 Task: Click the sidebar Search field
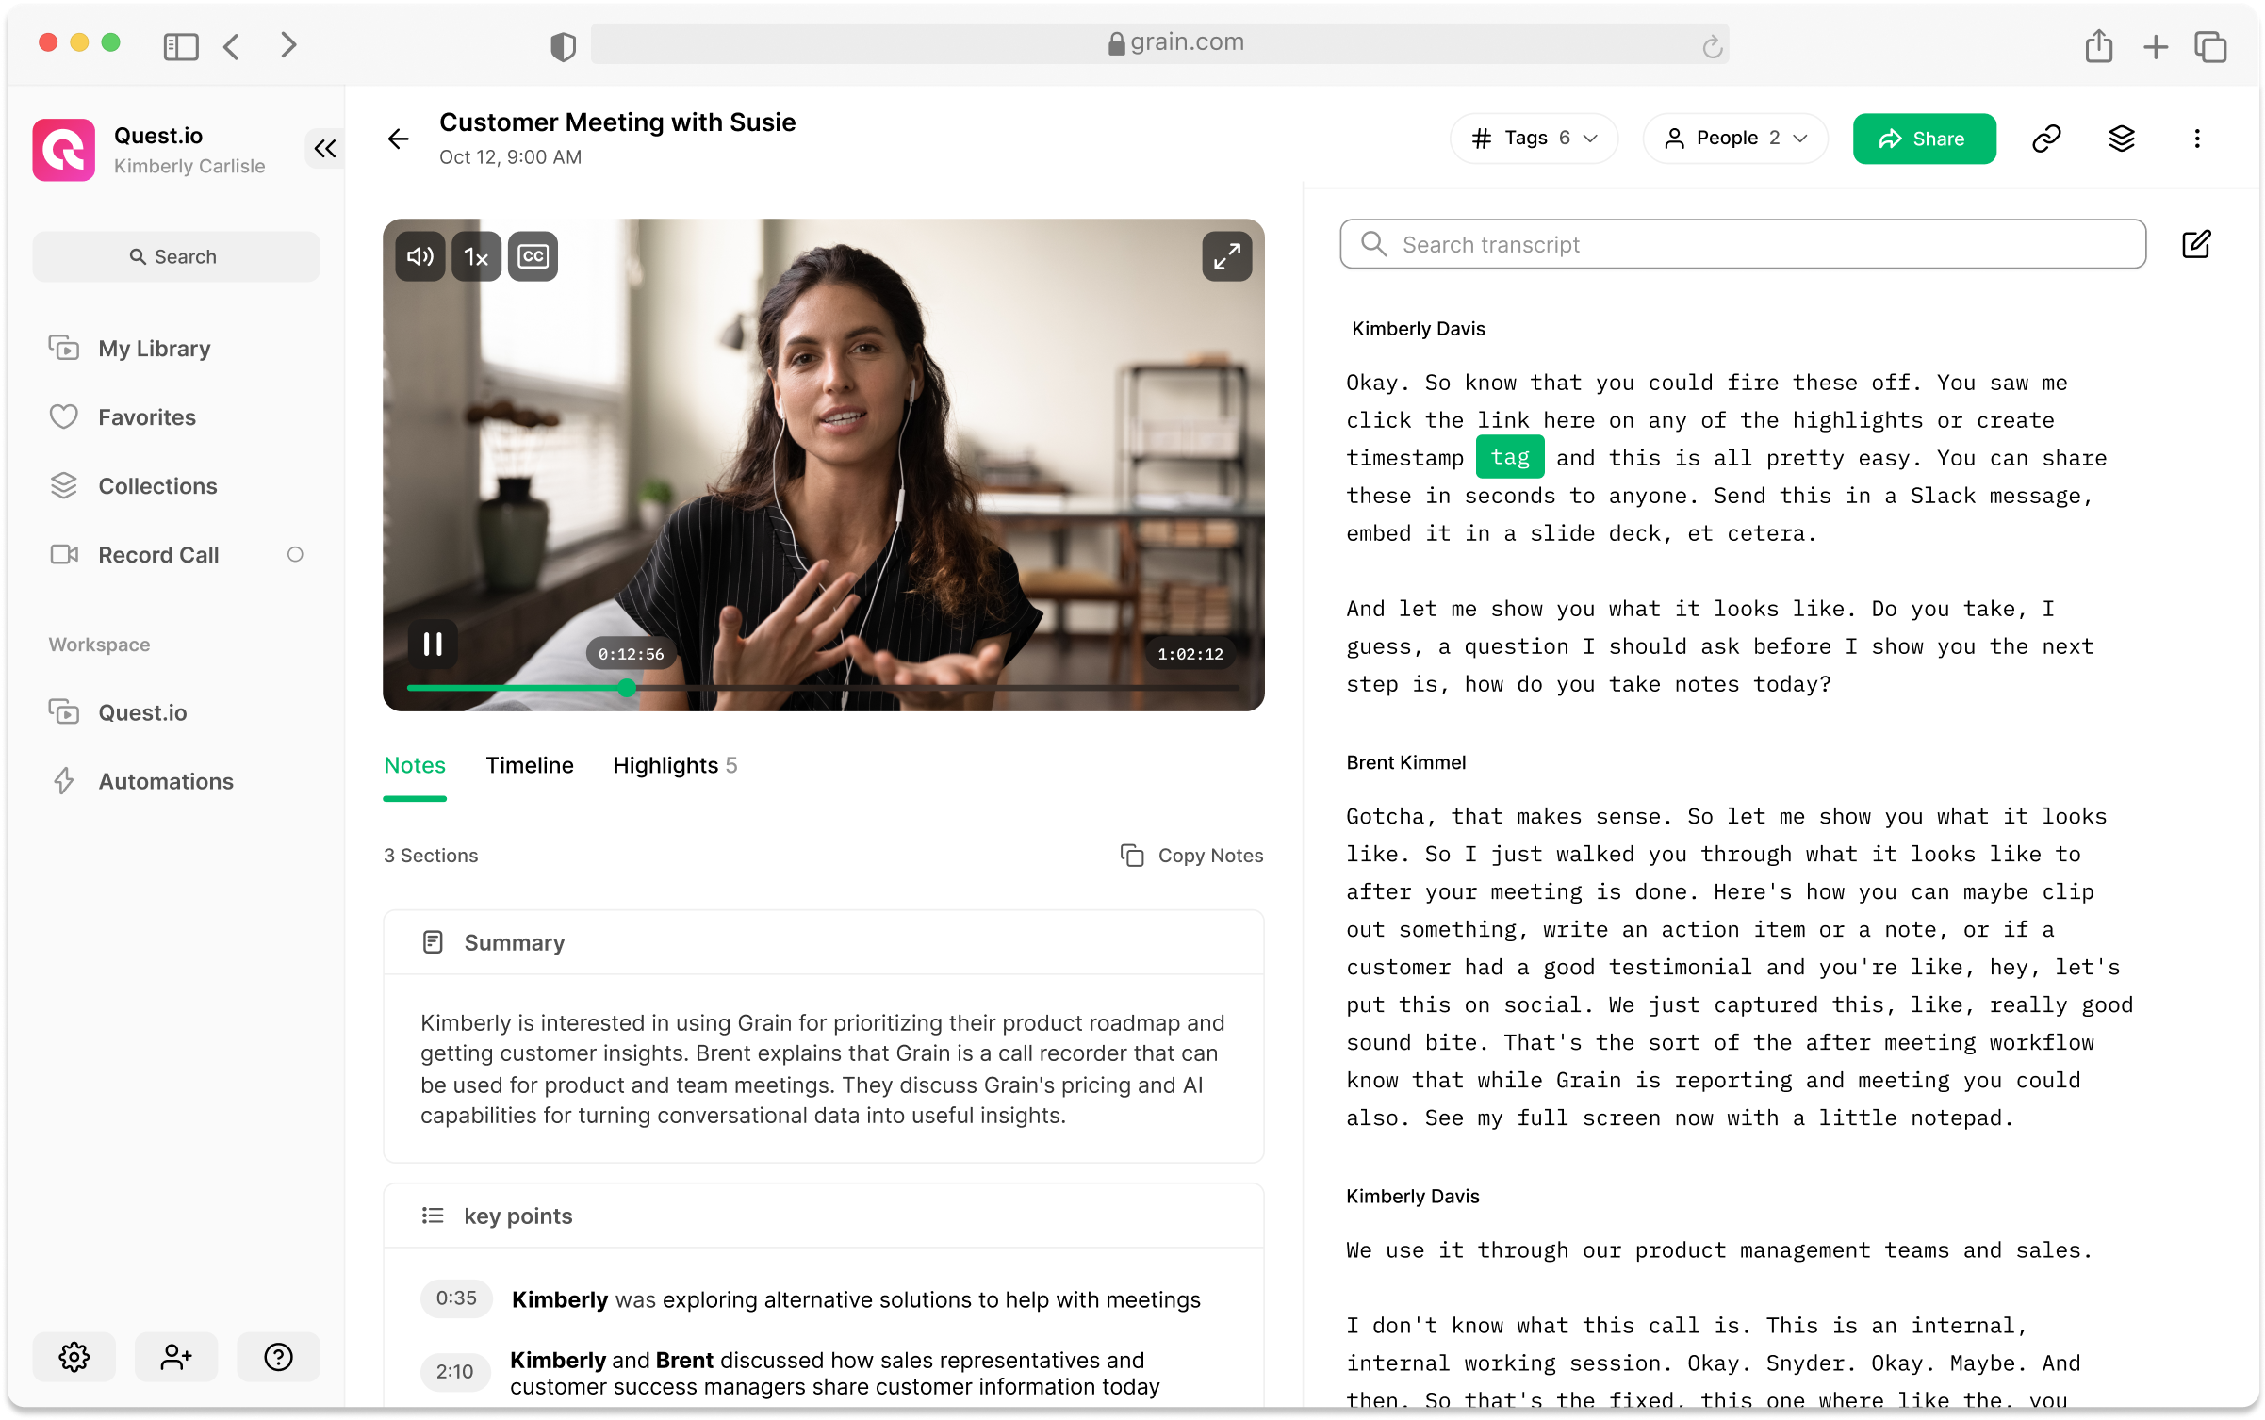point(176,256)
